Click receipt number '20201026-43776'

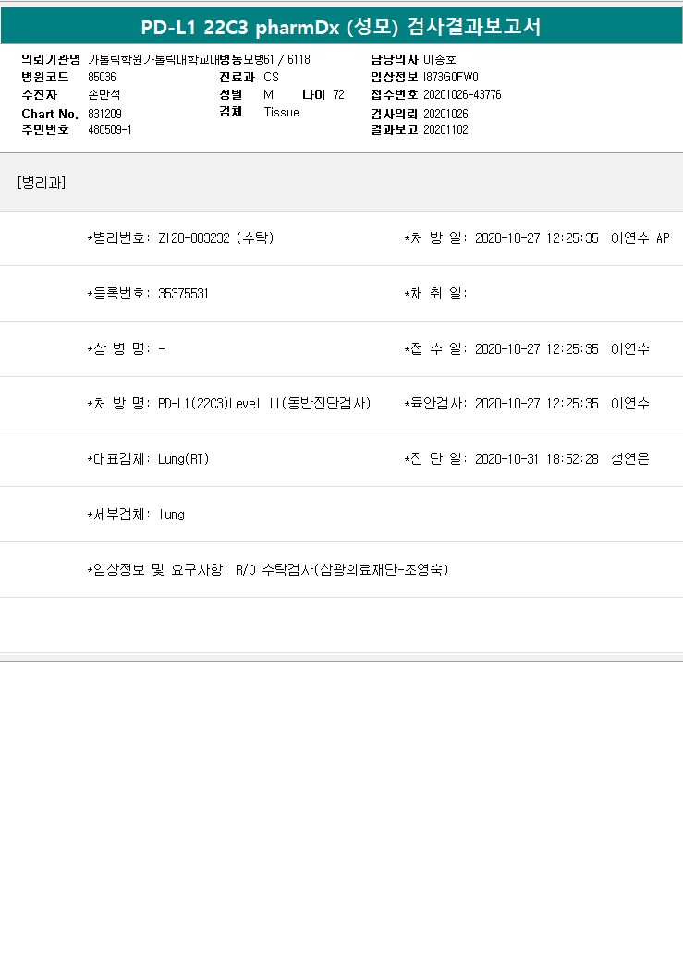462,94
